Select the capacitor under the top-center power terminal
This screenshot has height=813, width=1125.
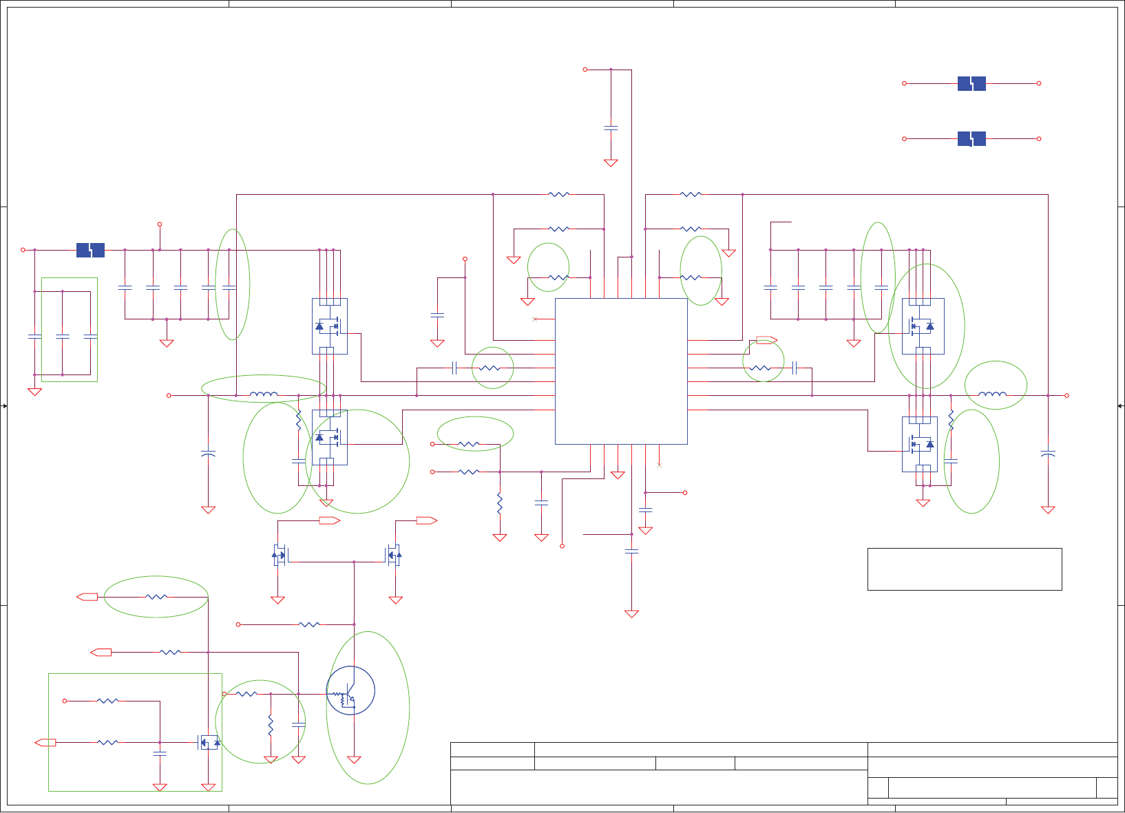(611, 128)
